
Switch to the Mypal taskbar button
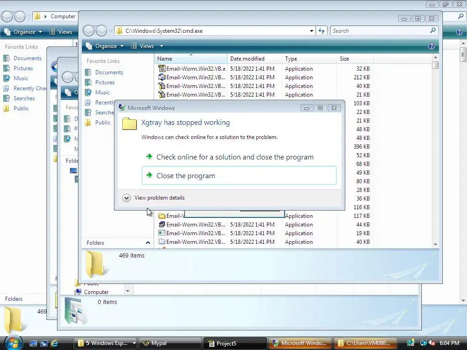pos(171,343)
